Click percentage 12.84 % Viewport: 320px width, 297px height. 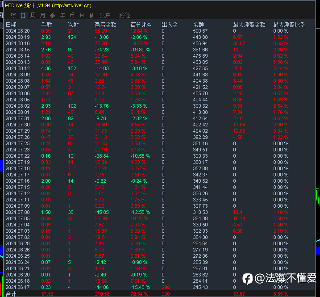coord(139,31)
